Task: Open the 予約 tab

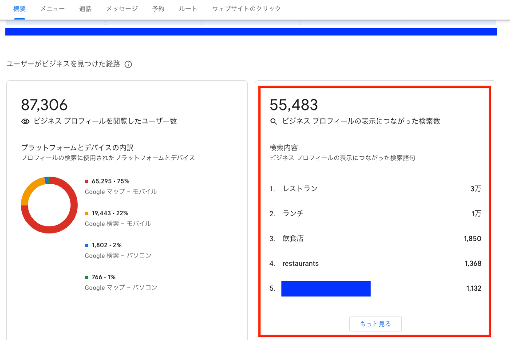Action: click(158, 9)
